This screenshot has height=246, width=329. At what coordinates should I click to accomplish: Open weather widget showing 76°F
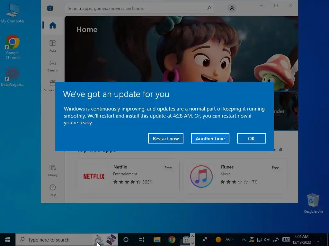click(x=225, y=240)
